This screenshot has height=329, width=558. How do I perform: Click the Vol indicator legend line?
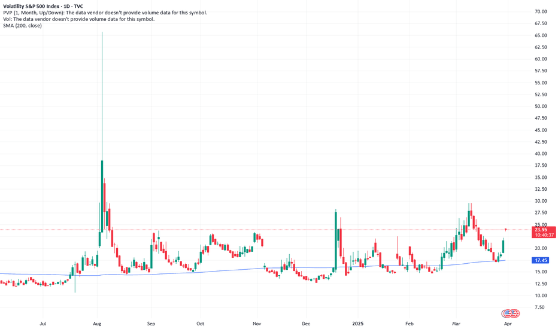[78, 19]
